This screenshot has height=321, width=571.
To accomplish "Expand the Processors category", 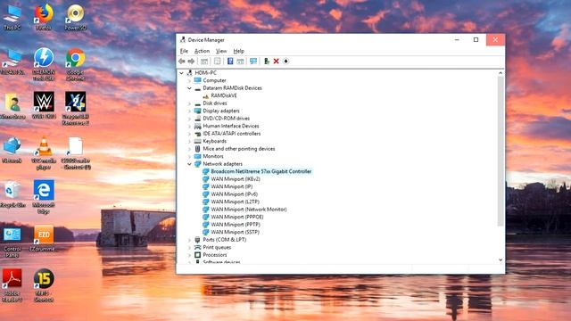I will click(189, 255).
